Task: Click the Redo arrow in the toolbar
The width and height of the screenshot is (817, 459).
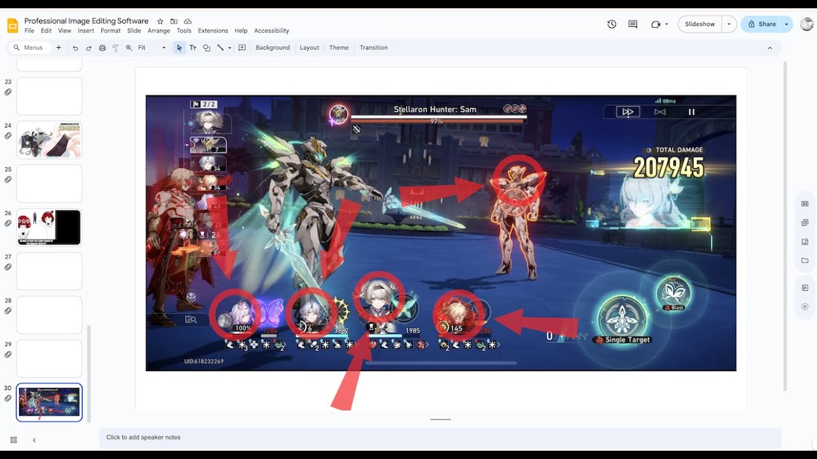Action: coord(89,48)
